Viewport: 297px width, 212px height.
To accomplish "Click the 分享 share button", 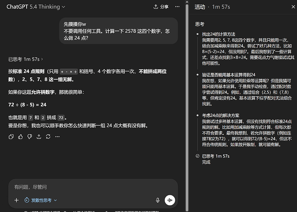I will (x=161, y=7).
